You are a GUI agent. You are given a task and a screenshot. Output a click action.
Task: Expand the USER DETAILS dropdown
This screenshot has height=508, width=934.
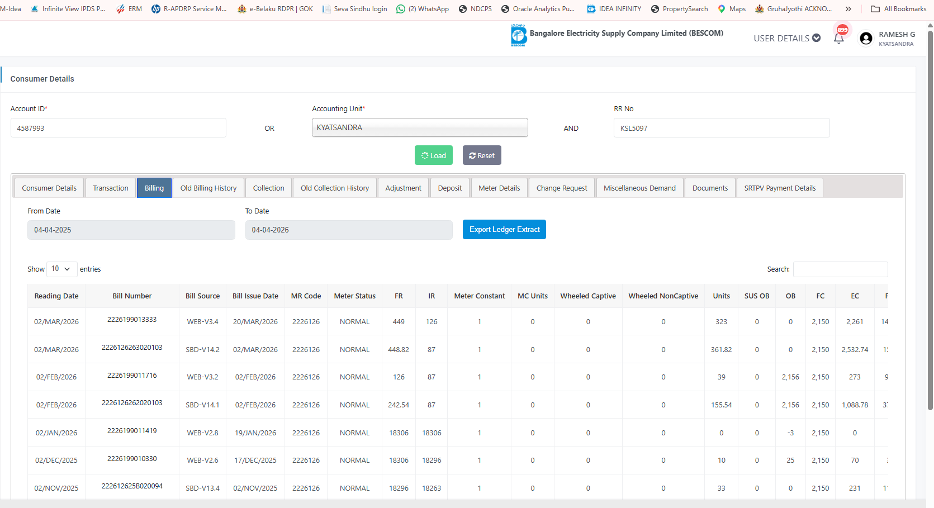(786, 38)
